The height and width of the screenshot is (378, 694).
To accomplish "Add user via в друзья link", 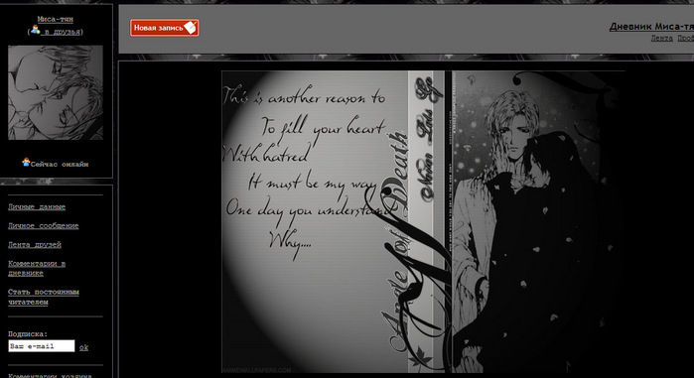I will point(62,32).
